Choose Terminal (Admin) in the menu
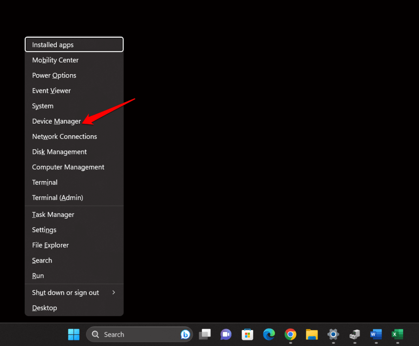Image resolution: width=419 pixels, height=346 pixels. pos(57,198)
